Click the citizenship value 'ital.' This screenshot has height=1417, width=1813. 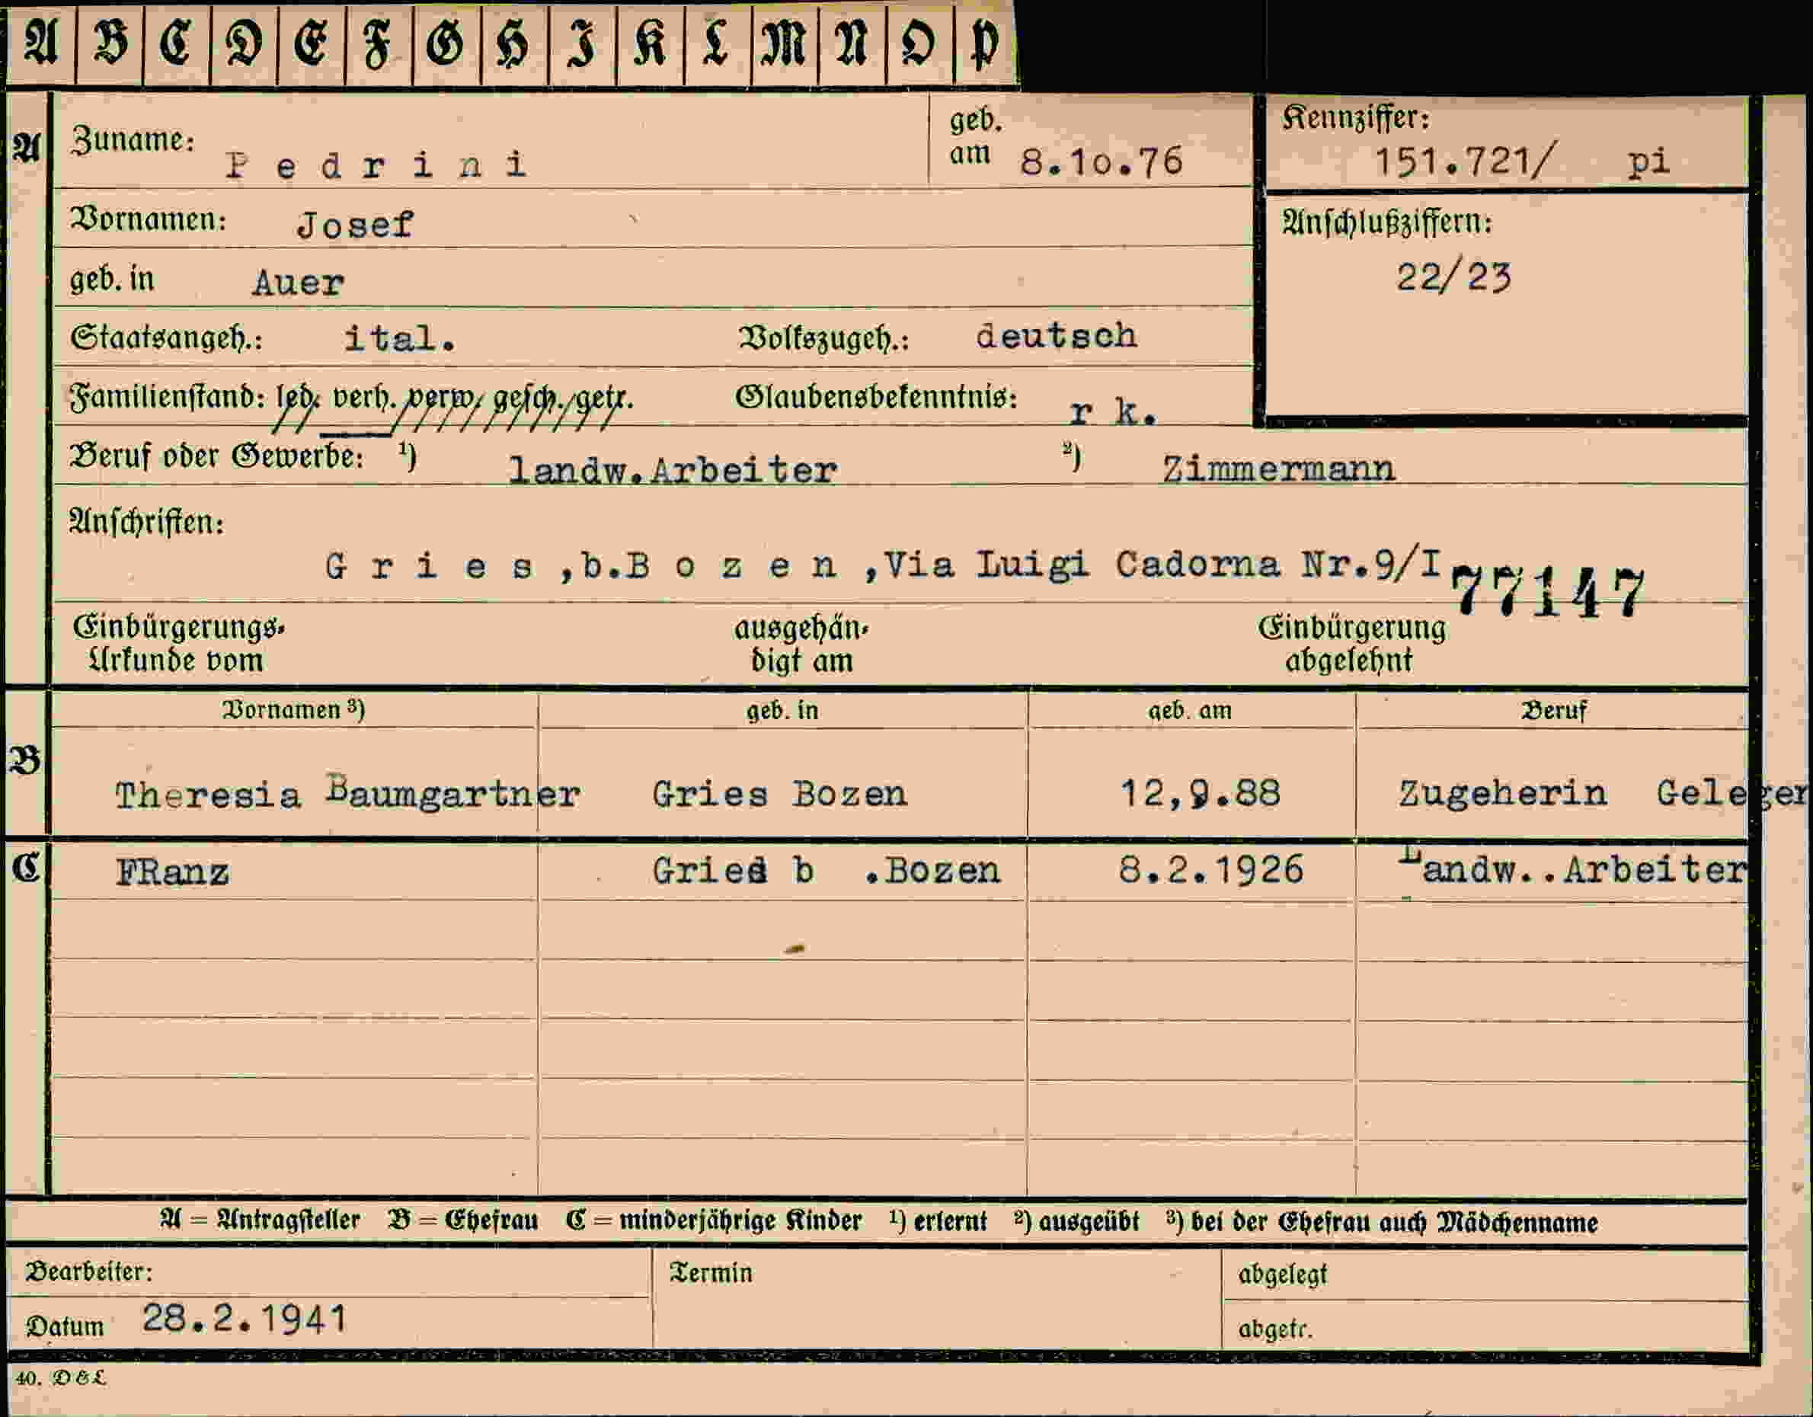[400, 337]
